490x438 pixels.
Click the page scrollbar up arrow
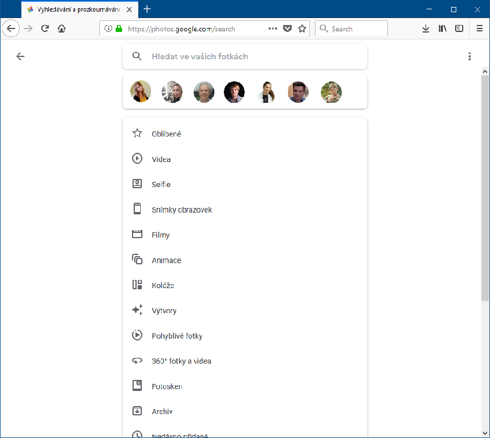tap(485, 71)
